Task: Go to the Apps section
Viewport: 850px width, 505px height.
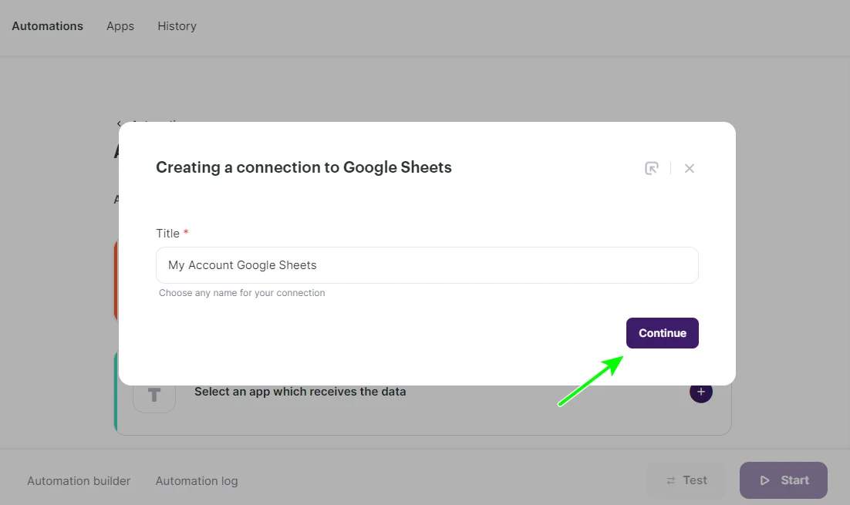Action: 120,26
